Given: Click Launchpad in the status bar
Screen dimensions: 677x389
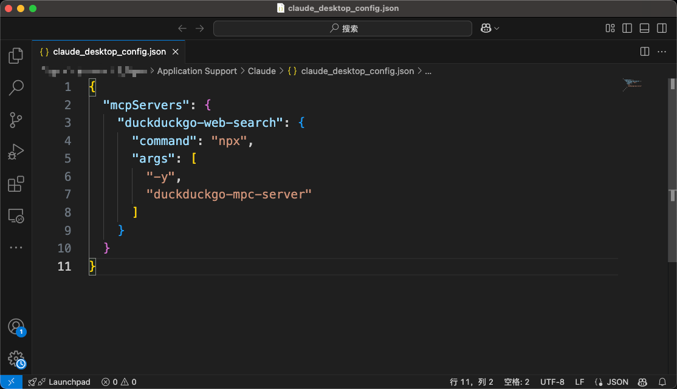Looking at the screenshot, I should (59, 382).
